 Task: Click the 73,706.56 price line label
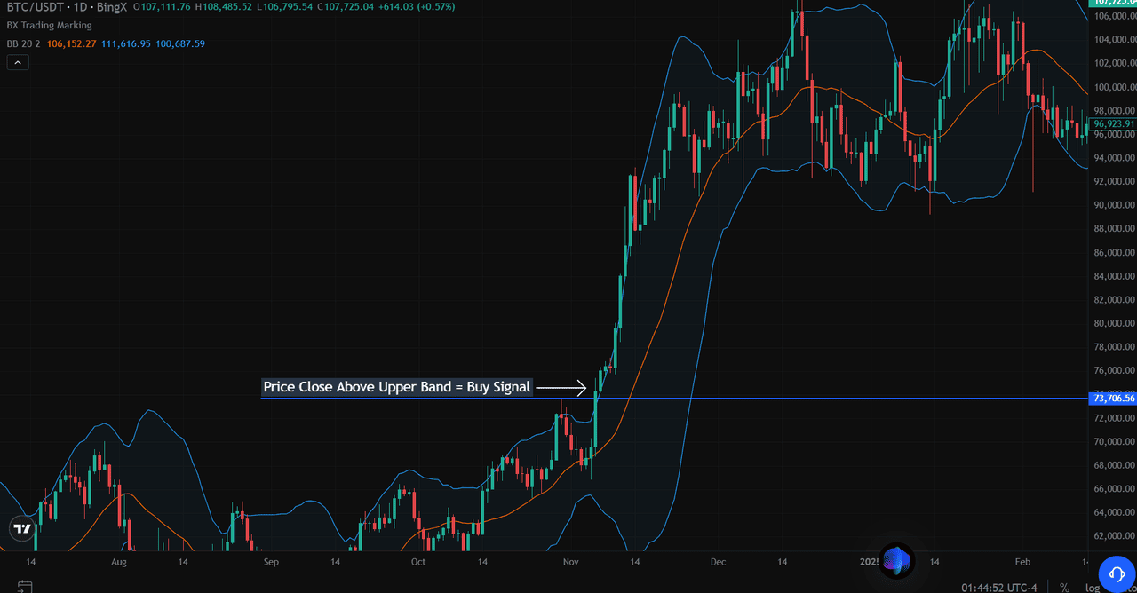pos(1112,399)
